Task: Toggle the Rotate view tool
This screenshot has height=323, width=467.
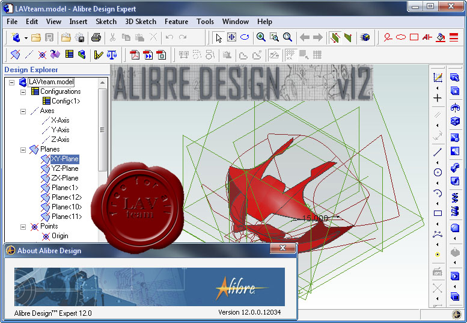Action: pyautogui.click(x=245, y=37)
